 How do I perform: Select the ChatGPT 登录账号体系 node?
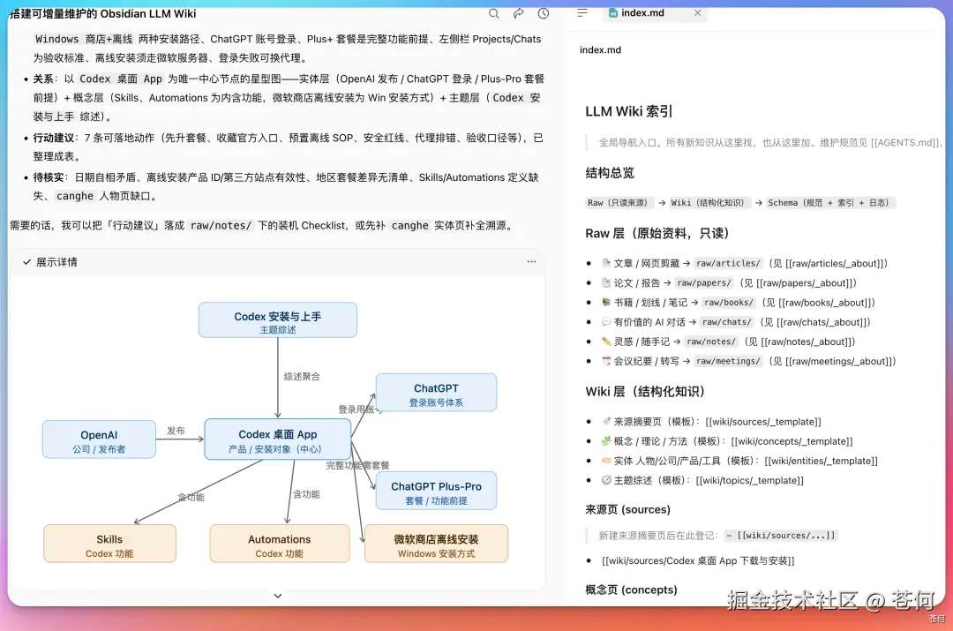436,393
